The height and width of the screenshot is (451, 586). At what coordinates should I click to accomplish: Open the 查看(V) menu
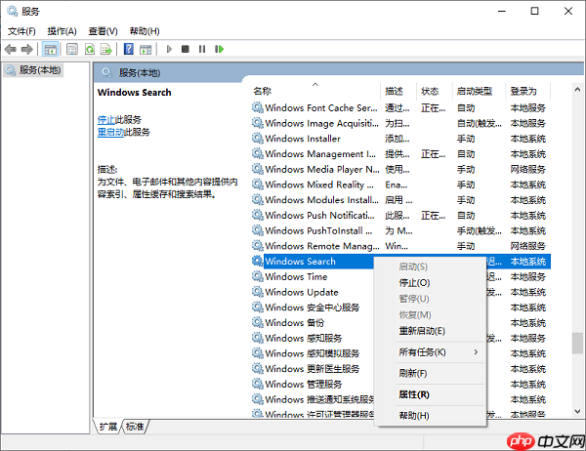(x=103, y=31)
